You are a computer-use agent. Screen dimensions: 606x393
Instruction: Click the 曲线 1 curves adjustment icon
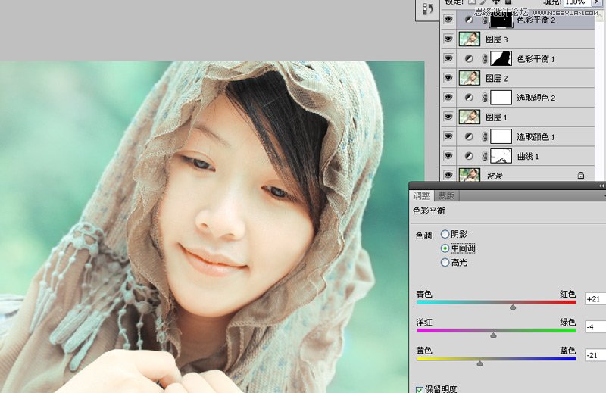470,156
